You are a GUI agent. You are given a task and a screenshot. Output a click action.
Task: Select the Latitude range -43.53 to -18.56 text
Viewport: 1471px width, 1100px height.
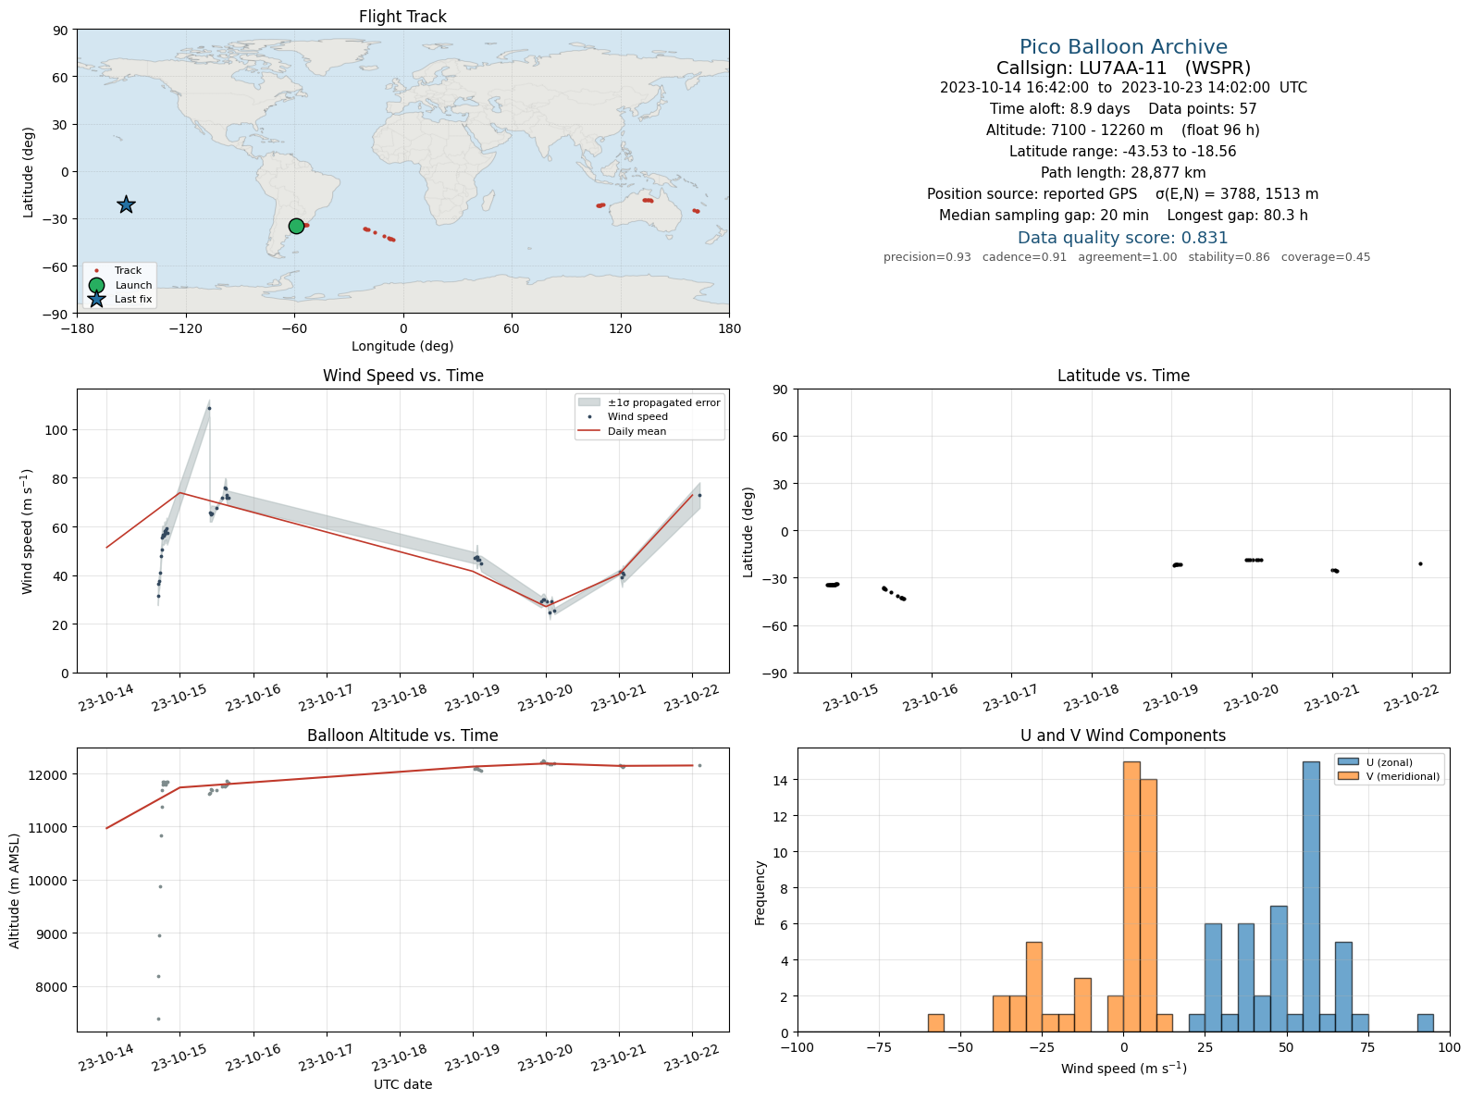coord(1123,152)
